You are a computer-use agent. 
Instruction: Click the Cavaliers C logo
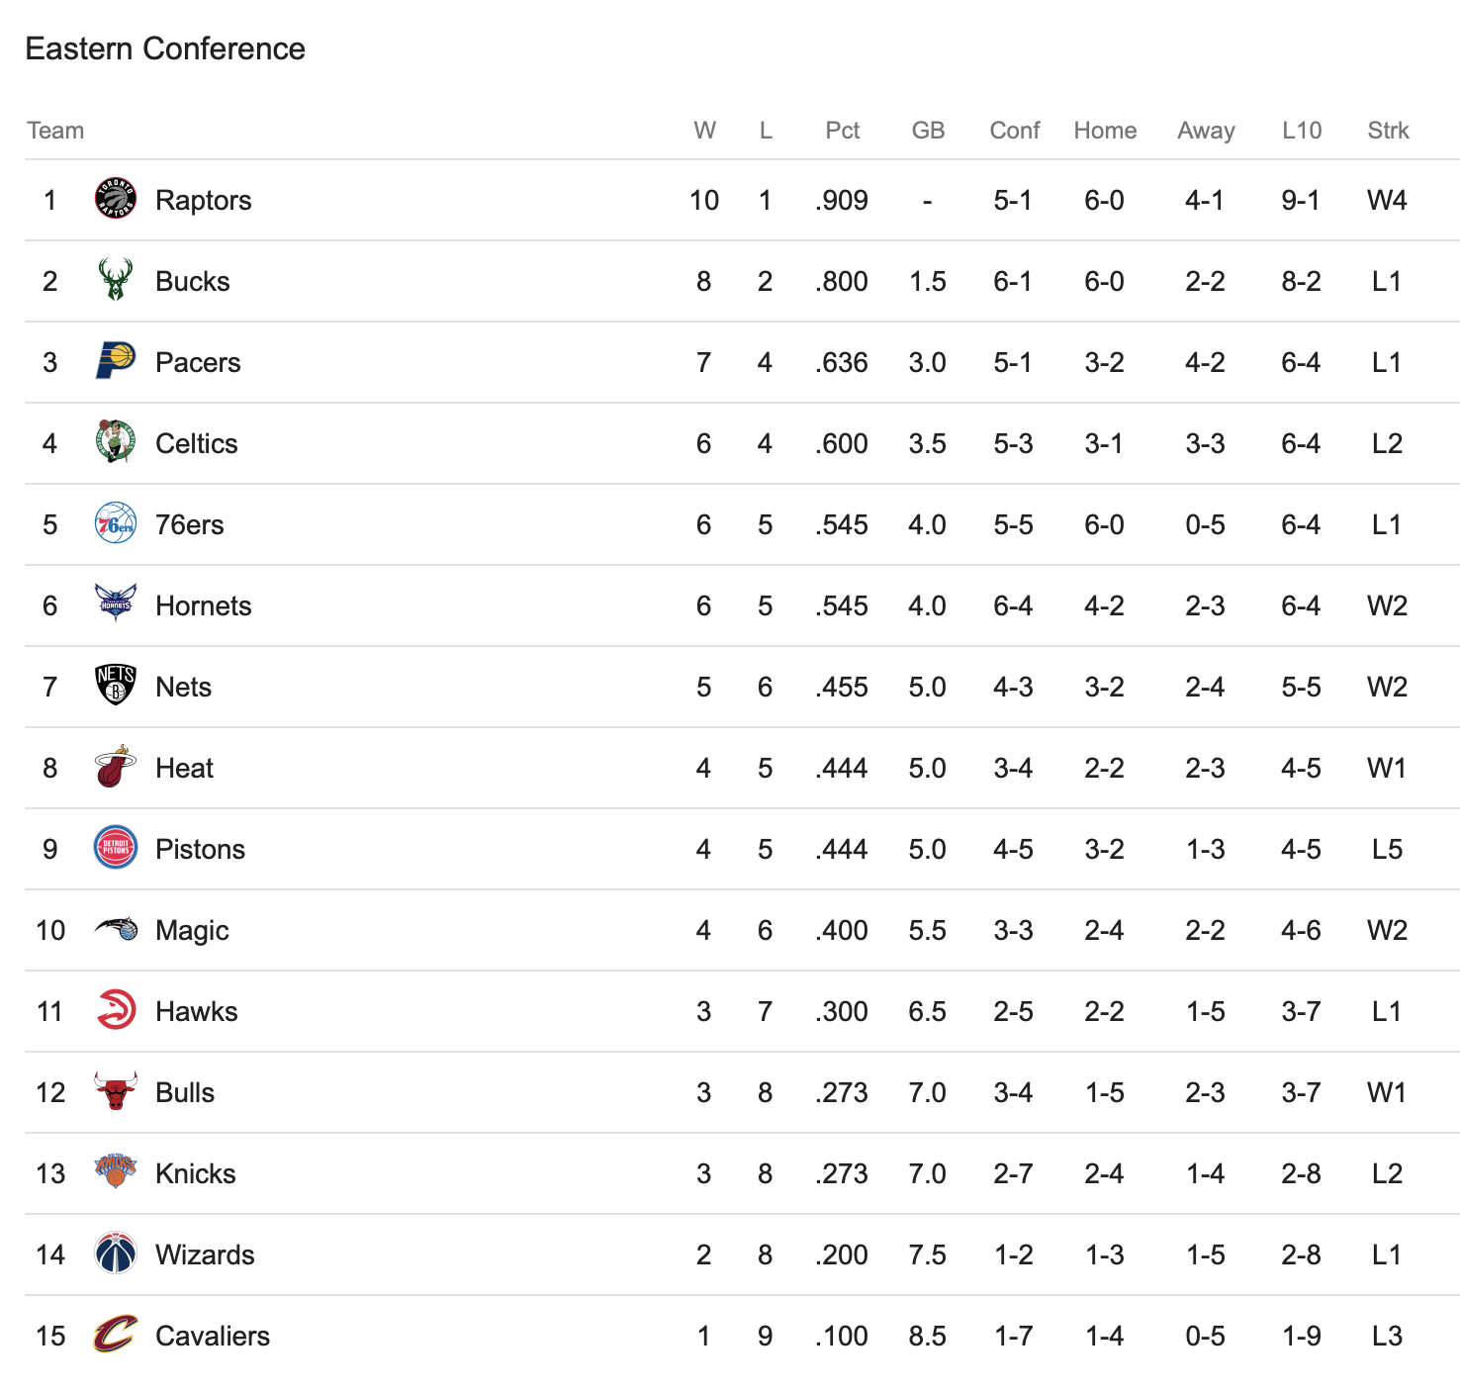(x=115, y=1335)
